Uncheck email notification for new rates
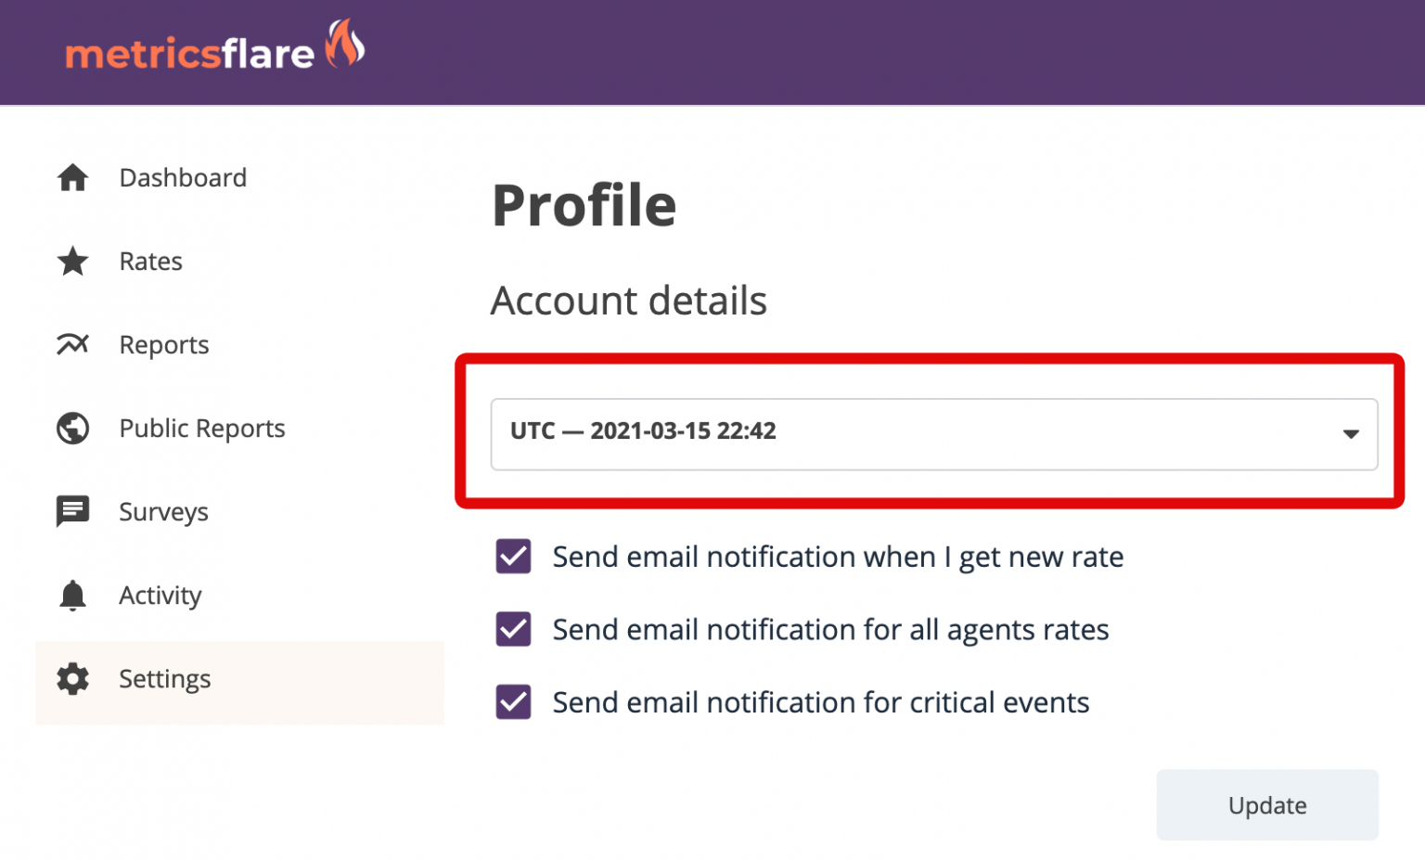The image size is (1425, 860). (513, 557)
